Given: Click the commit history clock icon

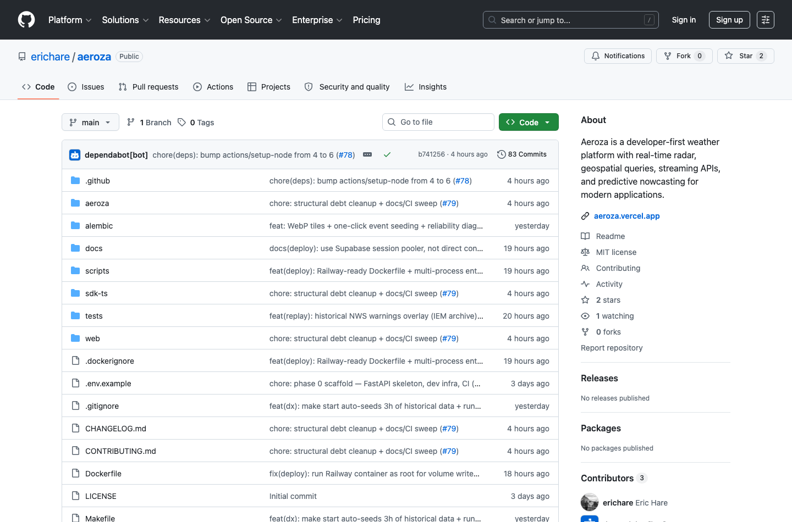Looking at the screenshot, I should coord(501,154).
